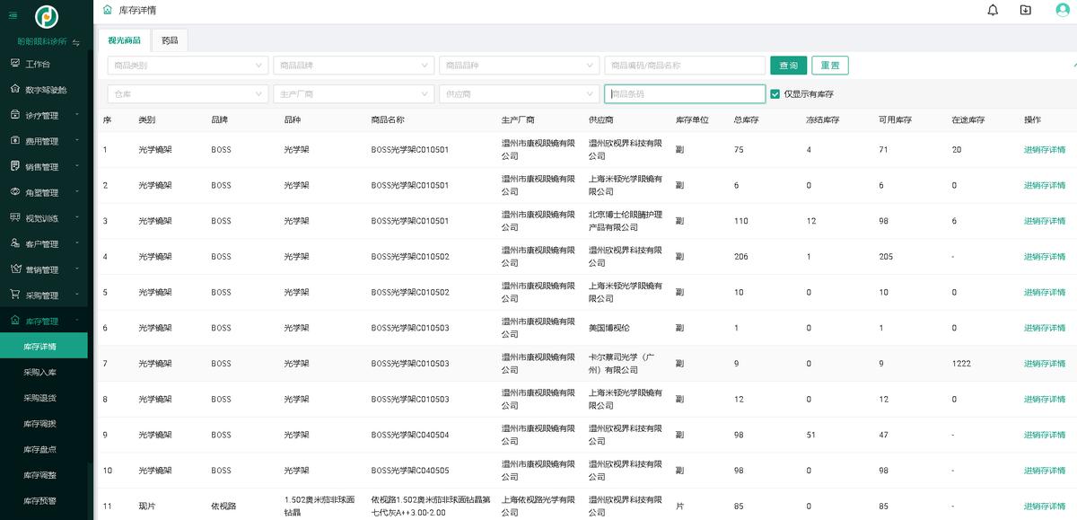1077x520 pixels.
Task: Expand the 仓库 dropdown
Action: click(187, 93)
